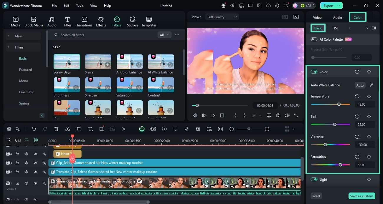This screenshot has width=383, height=204.
Task: Hide Video 1 track with eye icon
Action: coord(35,183)
